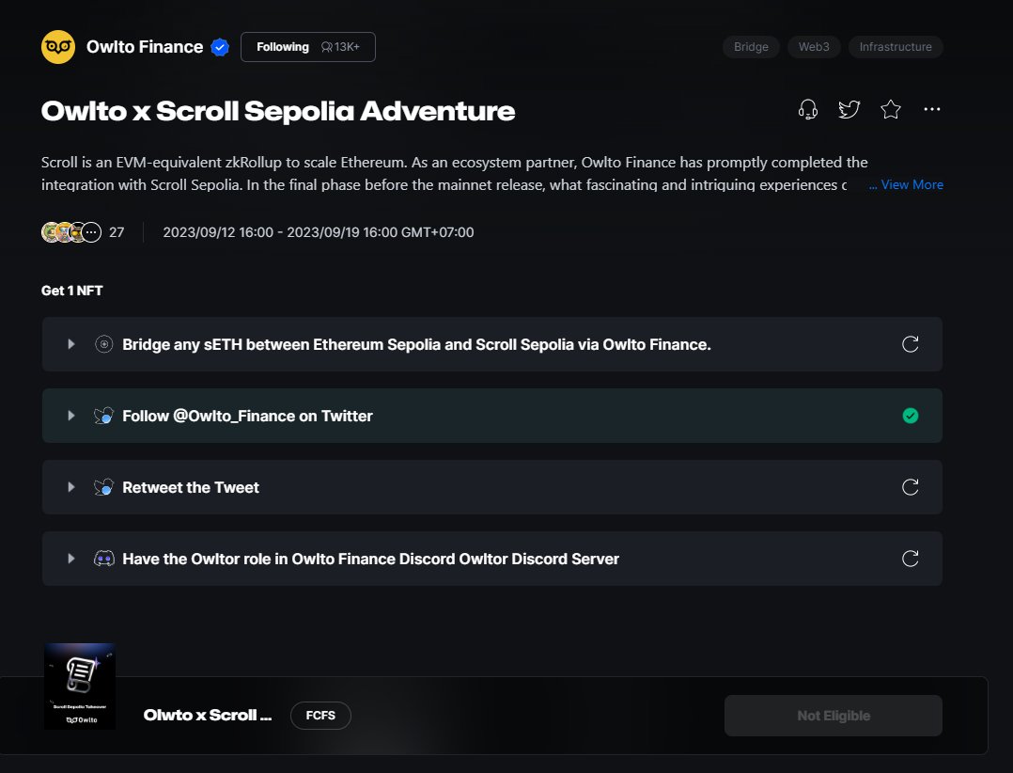Click the Twitter bird icon beside Follow @Owlto_Finance
Screen dimensions: 1013x773
click(103, 416)
